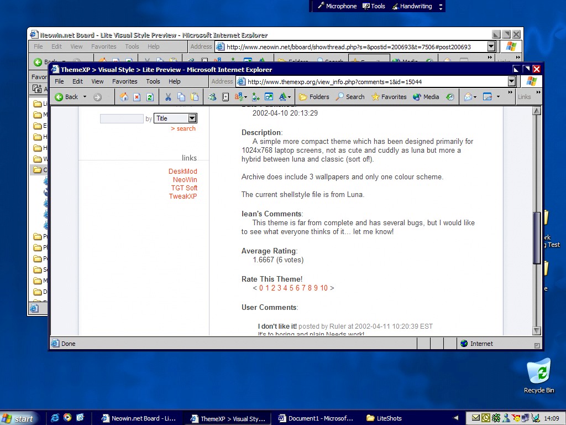
Task: Show the Favorites pane in ThemeXP window
Action: (x=389, y=97)
